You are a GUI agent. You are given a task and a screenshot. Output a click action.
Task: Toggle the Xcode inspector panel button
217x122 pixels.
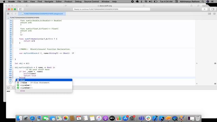[x=213, y=9]
